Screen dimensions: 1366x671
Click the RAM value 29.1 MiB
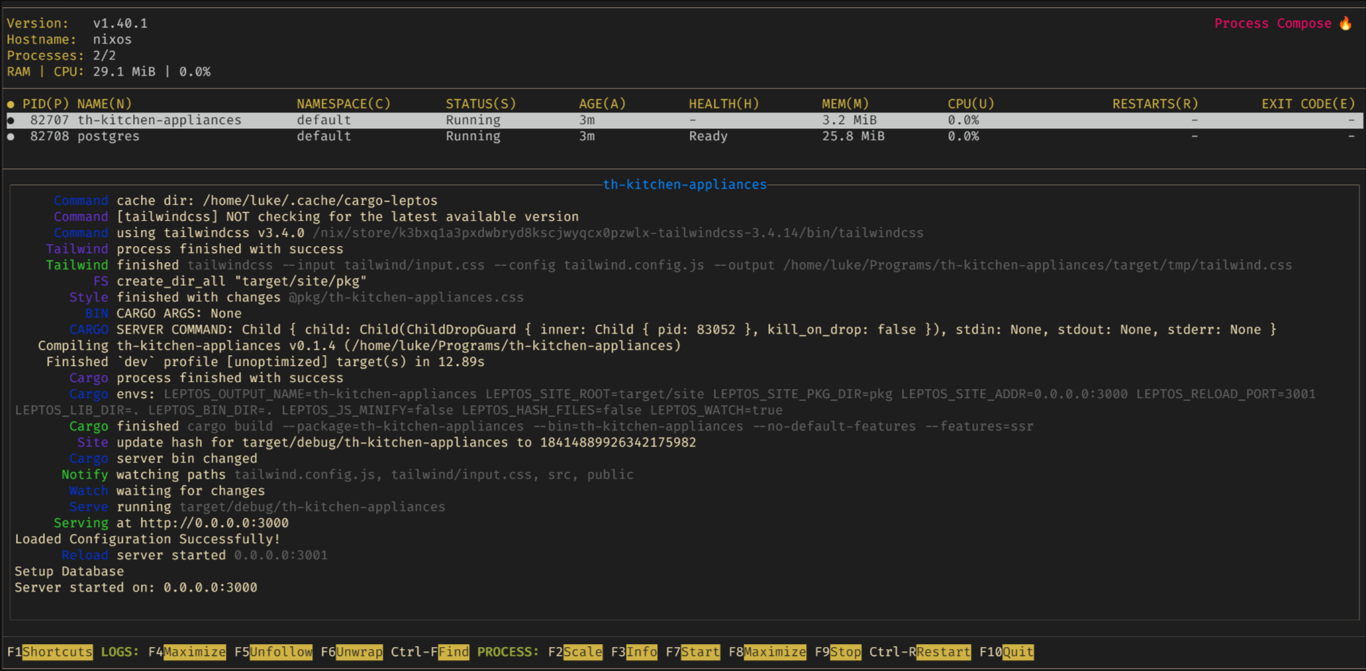coord(124,71)
